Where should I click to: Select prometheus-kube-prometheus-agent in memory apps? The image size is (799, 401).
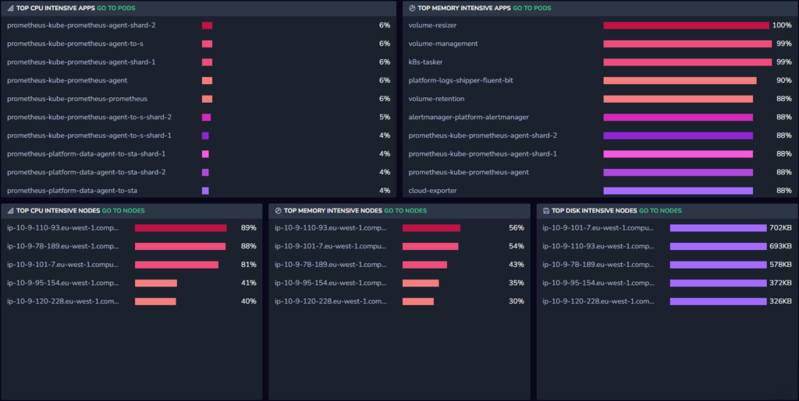click(469, 172)
